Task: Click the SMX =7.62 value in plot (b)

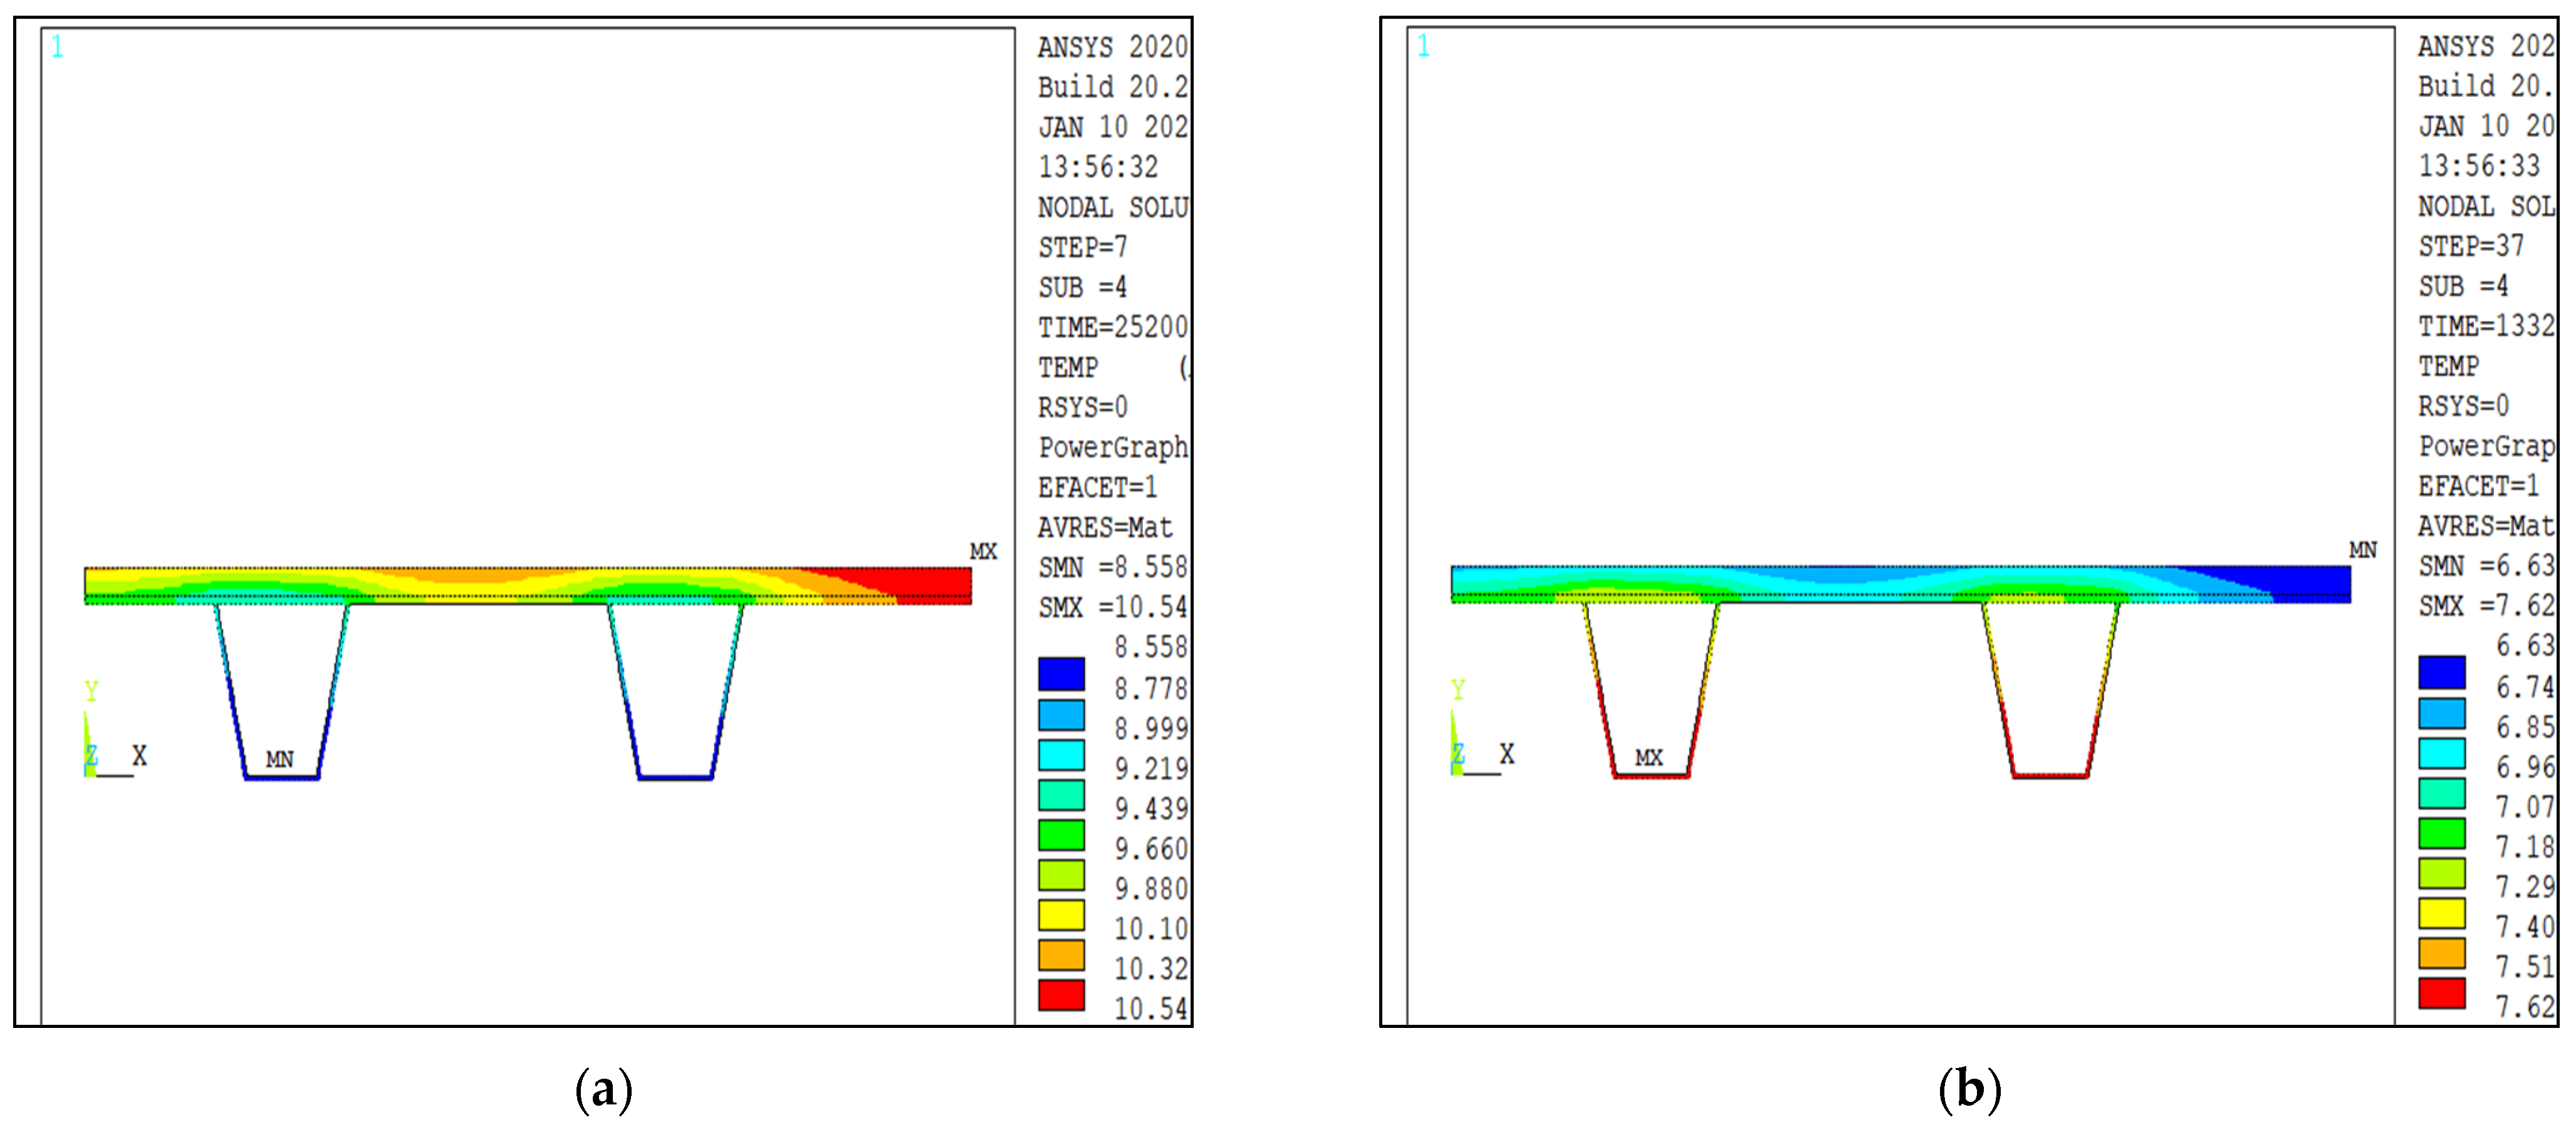Action: (x=2486, y=606)
